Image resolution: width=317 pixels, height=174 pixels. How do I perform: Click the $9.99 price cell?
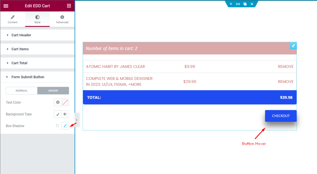[x=190, y=67]
